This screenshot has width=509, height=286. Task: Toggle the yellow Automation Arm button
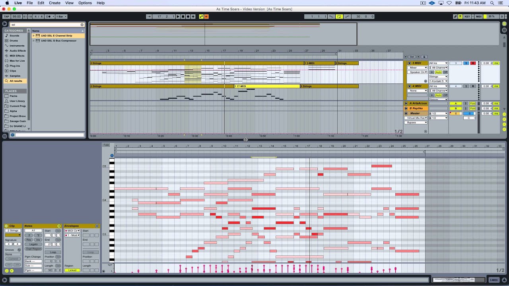tap(201, 16)
